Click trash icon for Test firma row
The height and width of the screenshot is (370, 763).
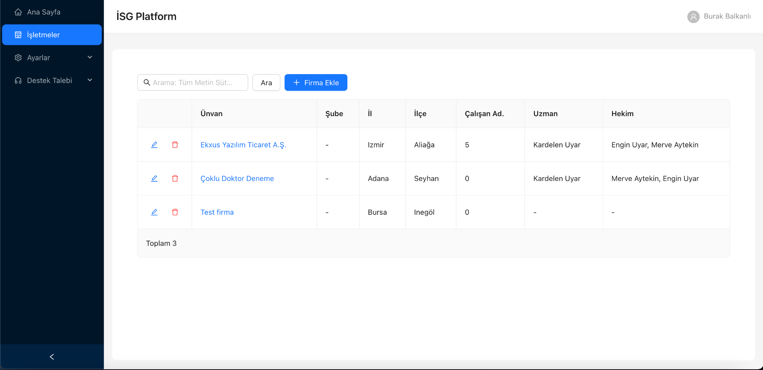[x=175, y=212]
